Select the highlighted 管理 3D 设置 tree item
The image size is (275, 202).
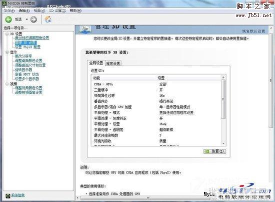(26, 43)
